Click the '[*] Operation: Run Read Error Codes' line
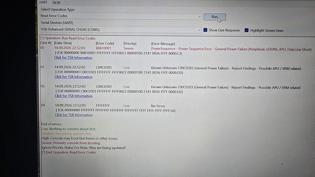 pos(68,38)
